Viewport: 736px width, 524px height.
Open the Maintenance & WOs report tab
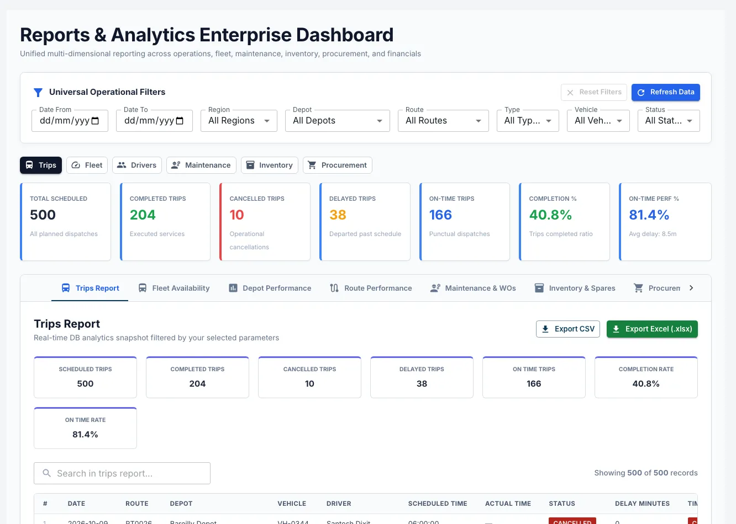point(473,288)
